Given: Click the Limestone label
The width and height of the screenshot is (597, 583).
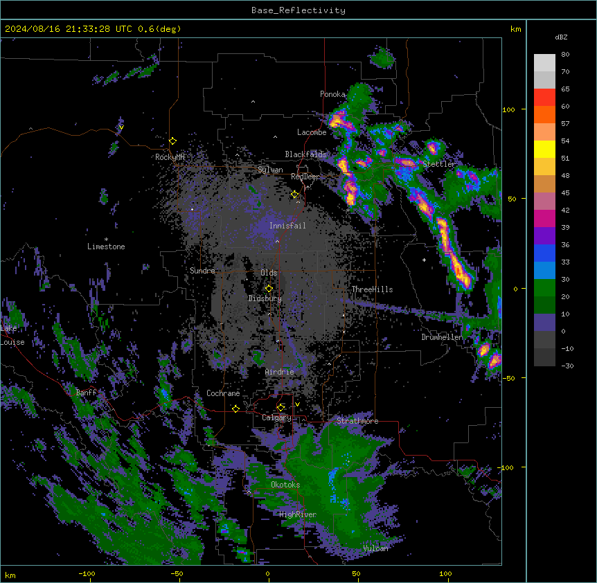Looking at the screenshot, I should (x=106, y=246).
